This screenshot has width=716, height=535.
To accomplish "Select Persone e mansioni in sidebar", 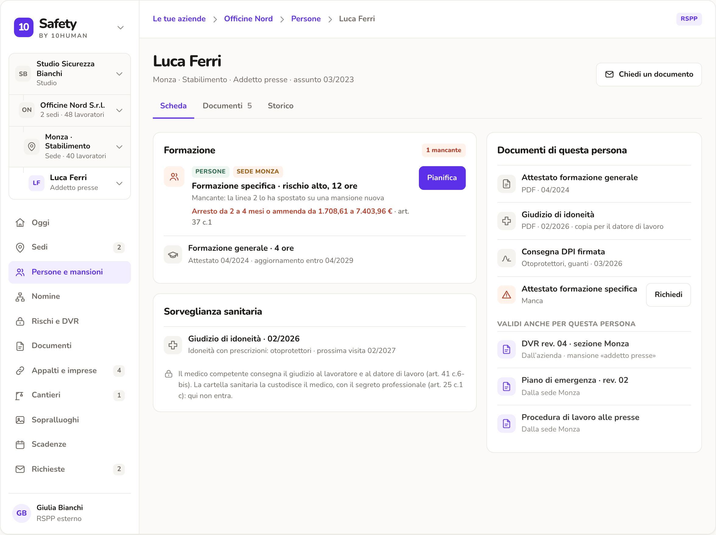I will [70, 272].
